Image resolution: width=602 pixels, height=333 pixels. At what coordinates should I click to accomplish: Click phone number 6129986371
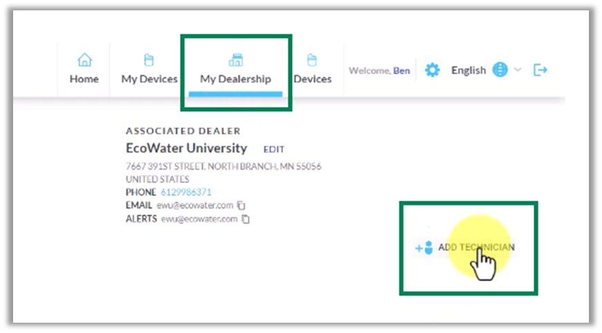pyautogui.click(x=186, y=192)
